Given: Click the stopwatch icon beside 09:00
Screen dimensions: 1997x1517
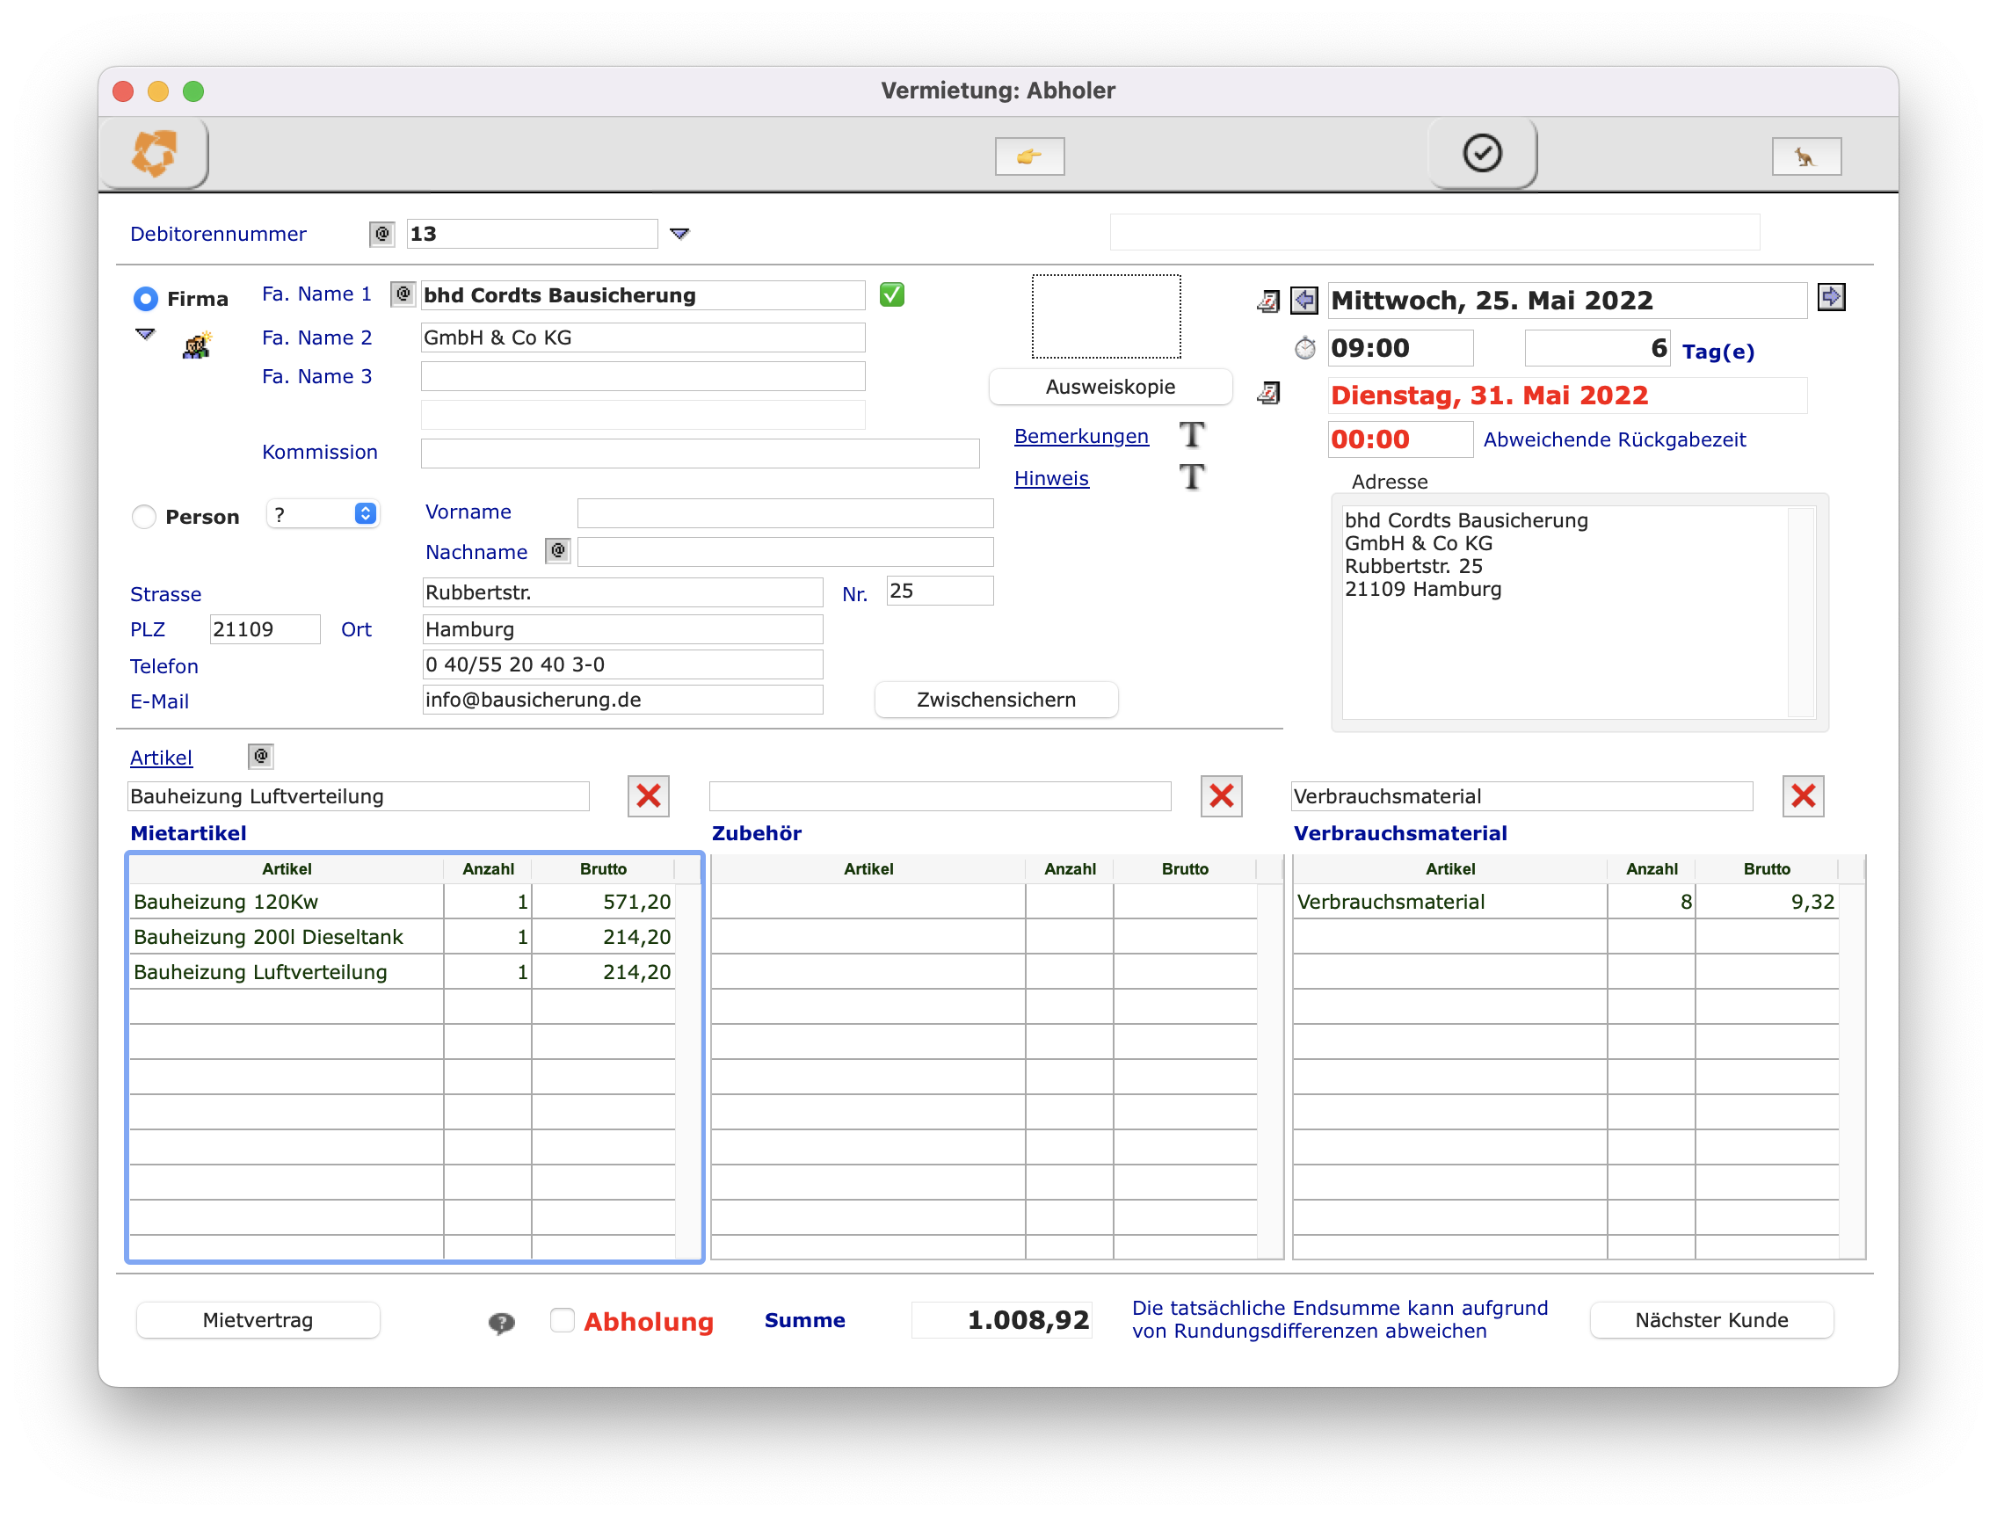Looking at the screenshot, I should 1305,349.
